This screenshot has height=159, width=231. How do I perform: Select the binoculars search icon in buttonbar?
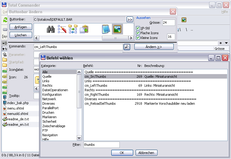[x=50, y=29]
